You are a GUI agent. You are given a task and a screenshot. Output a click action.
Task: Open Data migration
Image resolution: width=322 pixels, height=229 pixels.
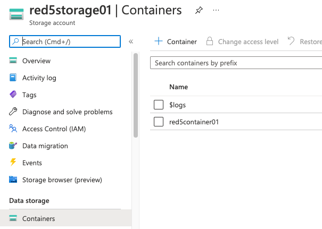(x=45, y=146)
